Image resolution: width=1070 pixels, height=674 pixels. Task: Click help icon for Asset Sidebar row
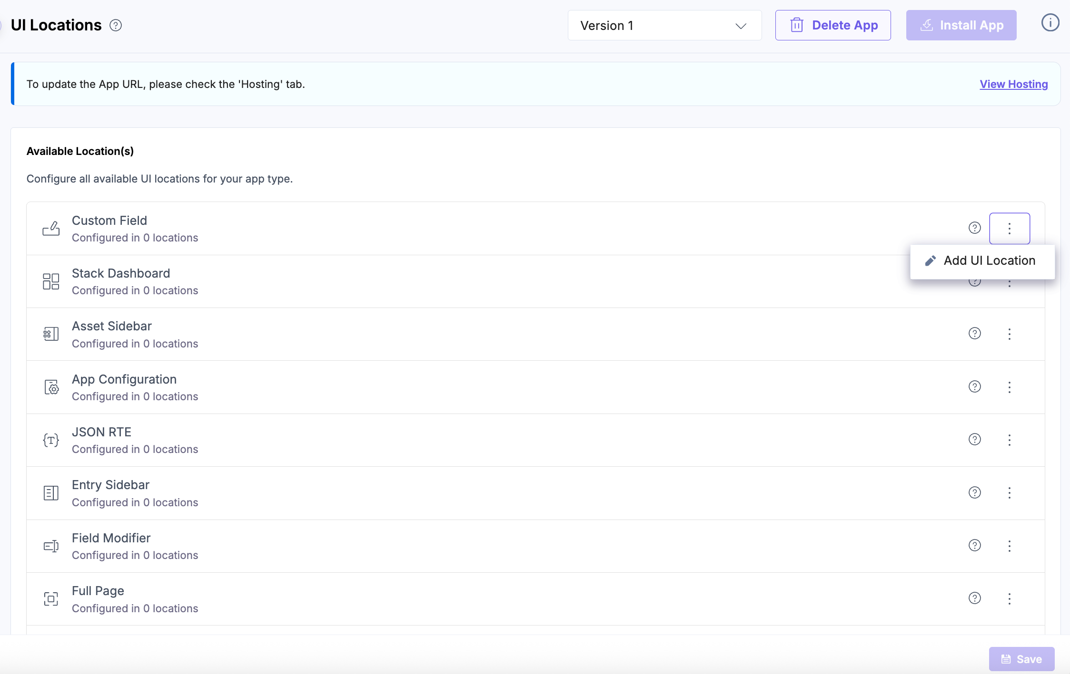pos(974,334)
